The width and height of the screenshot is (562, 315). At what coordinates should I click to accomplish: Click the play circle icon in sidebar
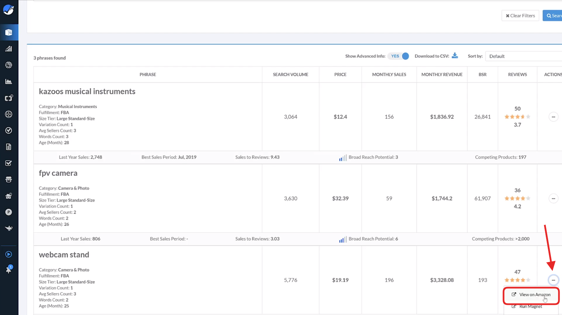[9, 254]
